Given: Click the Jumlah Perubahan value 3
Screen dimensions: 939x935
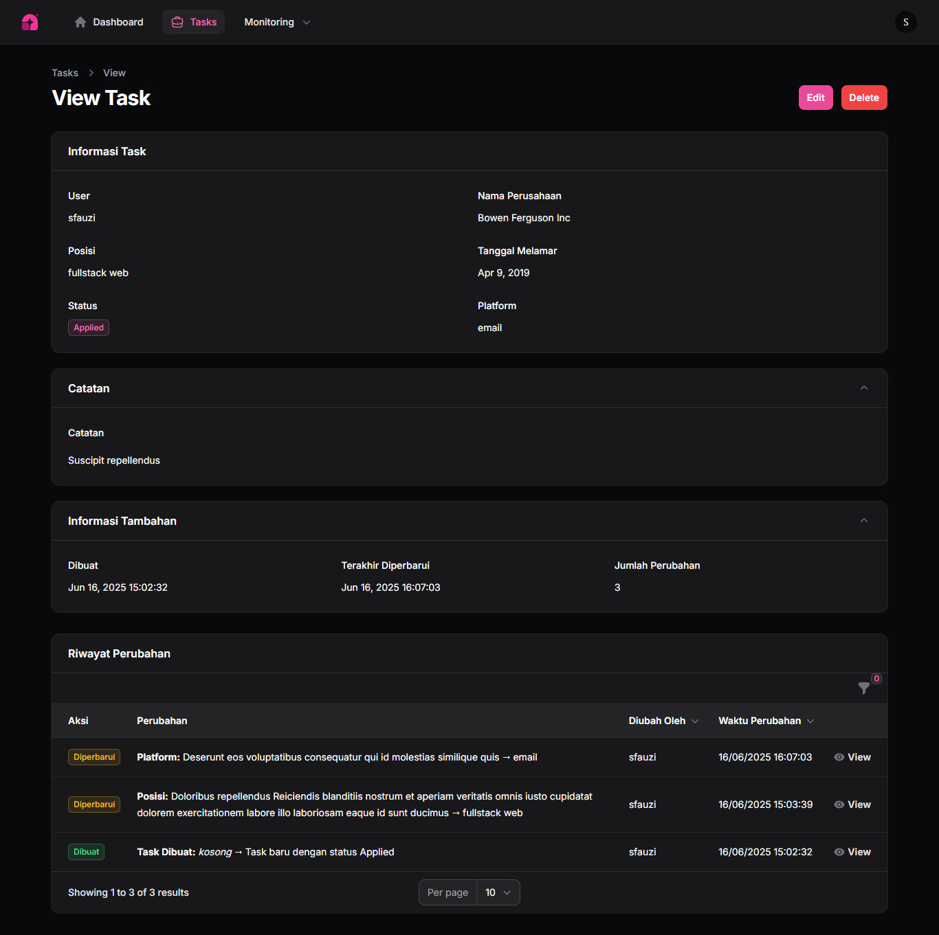Looking at the screenshot, I should coord(617,587).
